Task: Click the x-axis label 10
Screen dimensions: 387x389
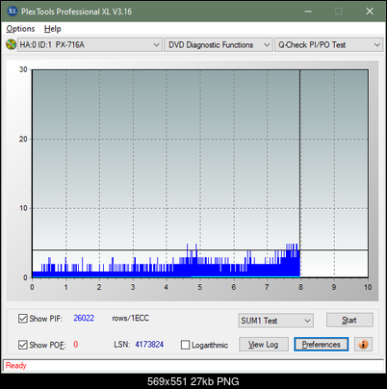Action: (x=368, y=287)
